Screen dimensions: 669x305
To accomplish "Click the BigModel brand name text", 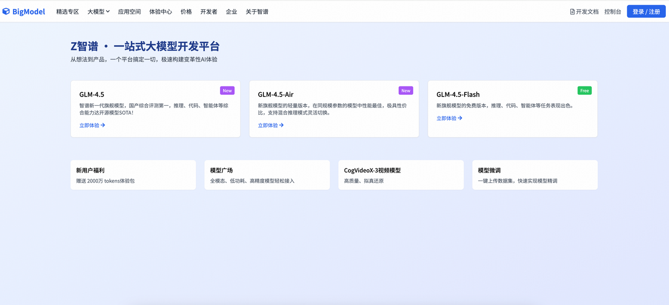I will [x=29, y=11].
